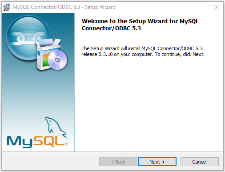Viewport: 225px width, 172px height.
Task: Close the Setup Wizard window
Action: pyautogui.click(x=217, y=7)
